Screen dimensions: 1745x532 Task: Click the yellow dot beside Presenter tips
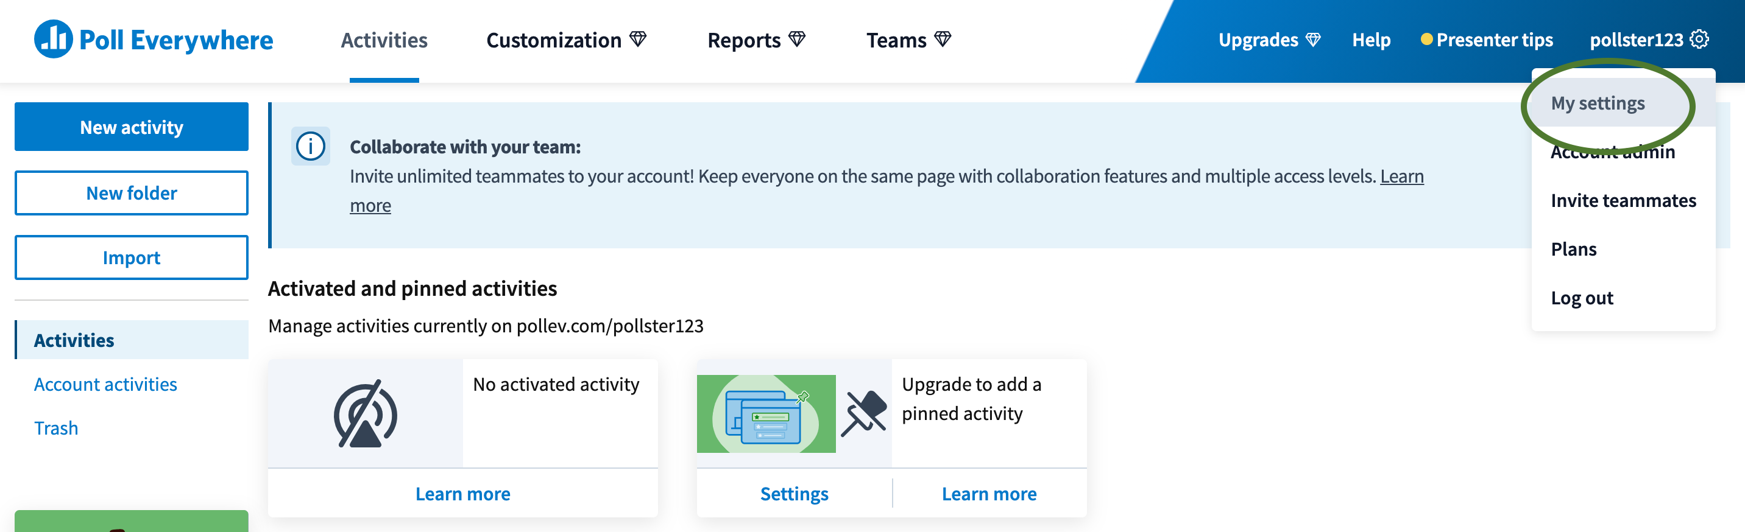coord(1426,39)
